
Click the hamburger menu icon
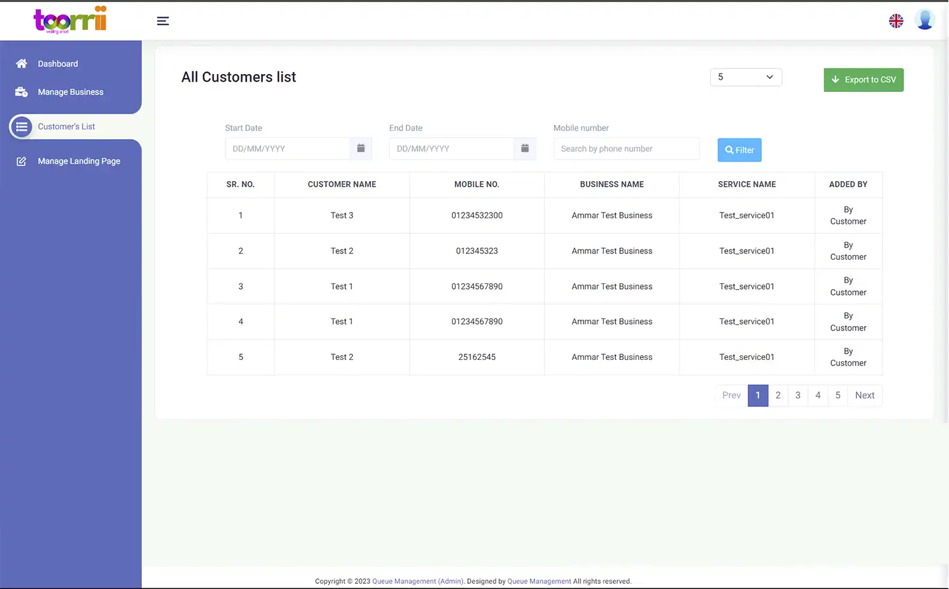[x=163, y=20]
